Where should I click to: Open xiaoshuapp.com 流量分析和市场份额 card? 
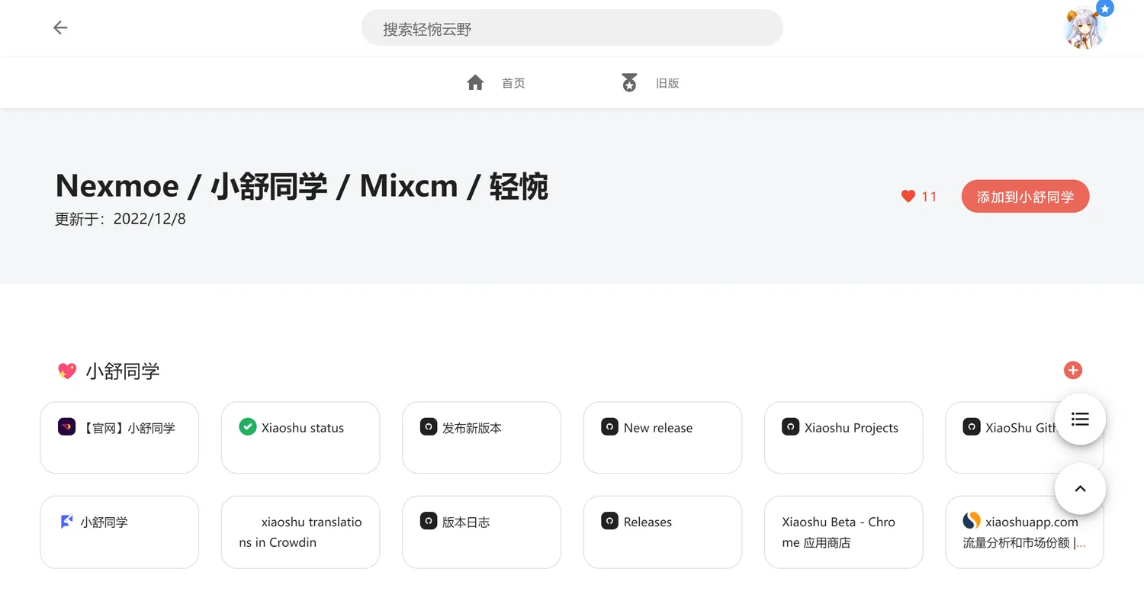tap(1025, 532)
